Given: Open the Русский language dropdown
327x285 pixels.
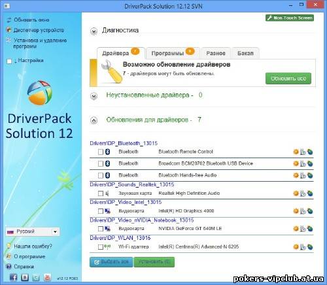Looking at the screenshot, I should click(x=33, y=231).
